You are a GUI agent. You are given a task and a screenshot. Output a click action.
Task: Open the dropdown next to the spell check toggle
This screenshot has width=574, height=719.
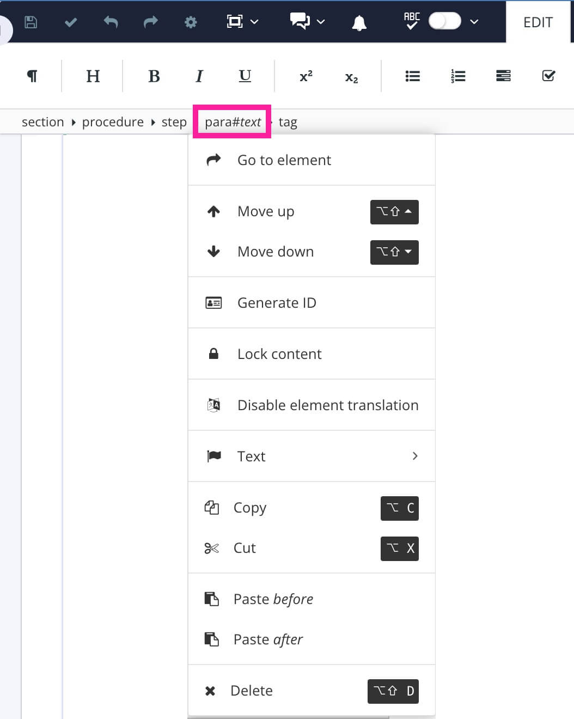[x=473, y=22]
